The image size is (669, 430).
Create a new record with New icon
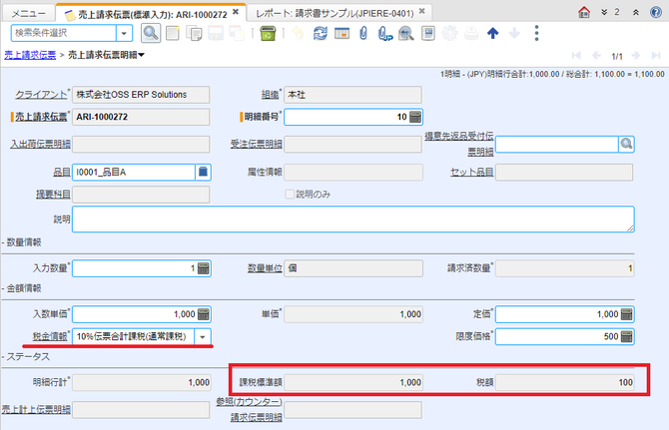(173, 33)
